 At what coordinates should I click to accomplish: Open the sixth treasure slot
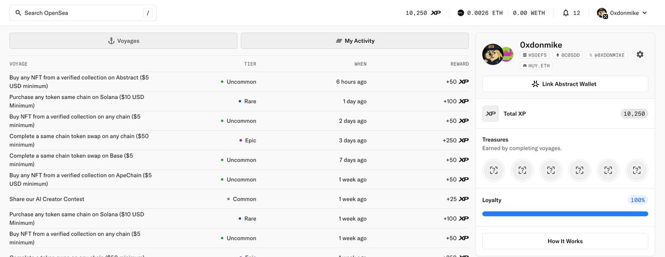pyautogui.click(x=637, y=170)
